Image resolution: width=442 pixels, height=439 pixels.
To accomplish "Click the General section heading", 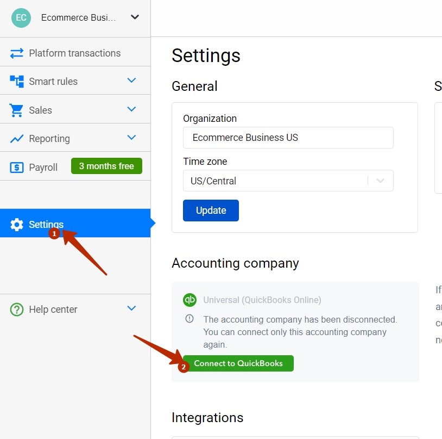I will click(194, 86).
